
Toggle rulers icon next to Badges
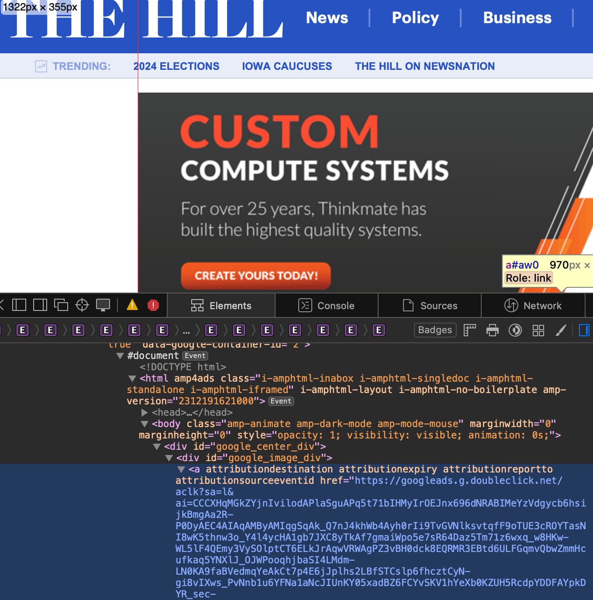tap(469, 330)
